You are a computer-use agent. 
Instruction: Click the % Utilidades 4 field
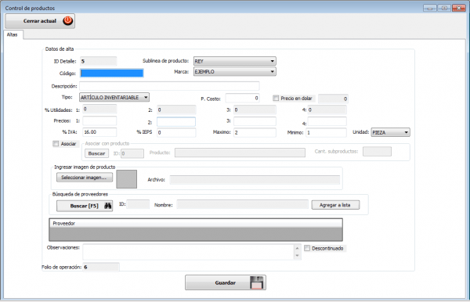(327, 110)
